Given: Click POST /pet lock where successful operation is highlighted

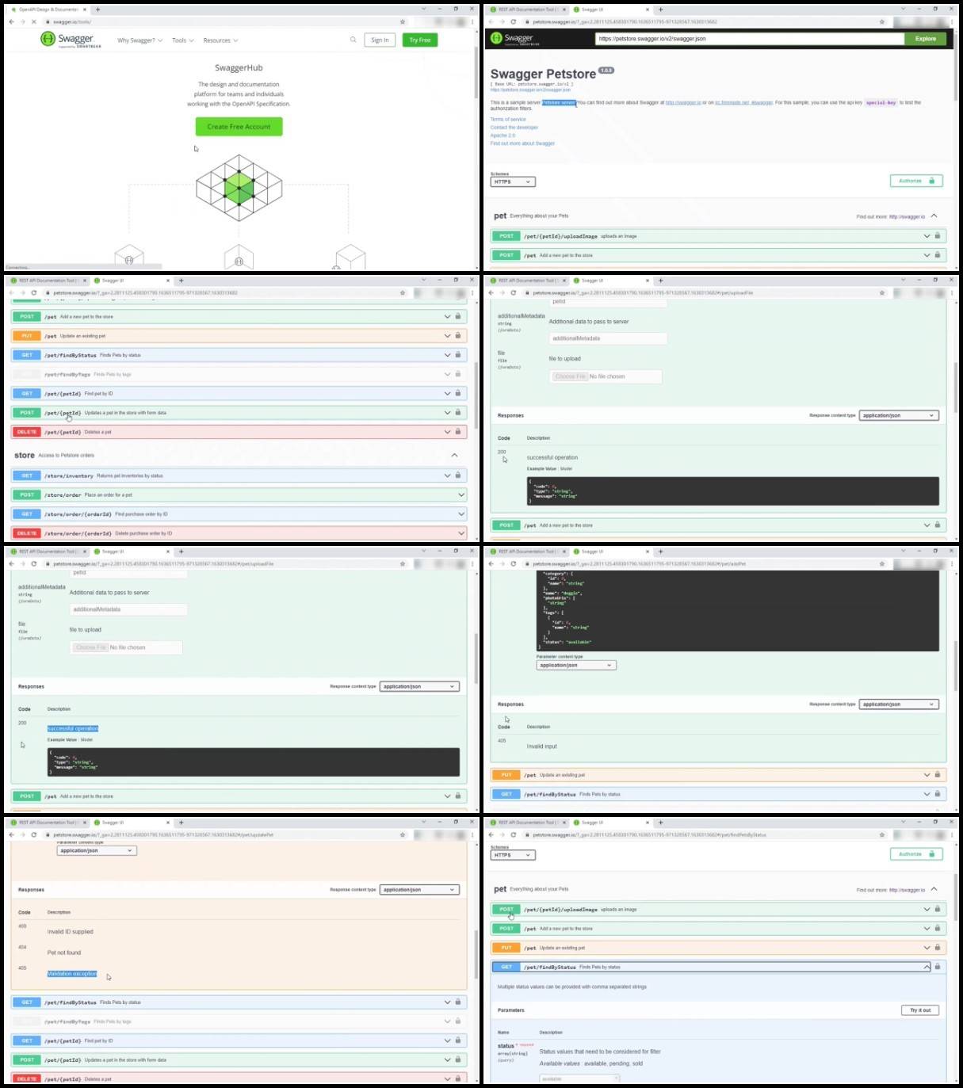Looking at the screenshot, I should (x=458, y=796).
